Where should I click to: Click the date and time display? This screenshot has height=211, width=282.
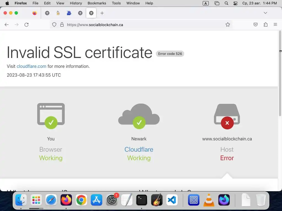tap(259, 3)
